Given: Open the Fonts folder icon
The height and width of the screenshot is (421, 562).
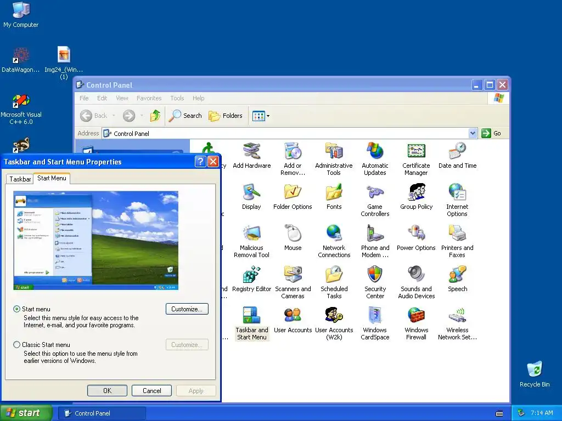Looking at the screenshot, I should point(334,197).
